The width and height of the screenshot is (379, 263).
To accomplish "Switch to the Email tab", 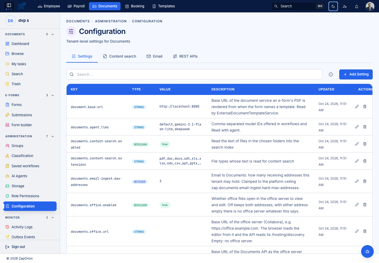I will [x=154, y=56].
